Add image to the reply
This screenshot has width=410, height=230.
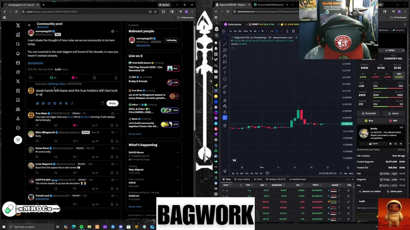pyautogui.click(x=37, y=103)
